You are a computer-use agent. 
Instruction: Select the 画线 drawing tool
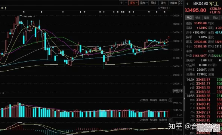pos(154,3)
